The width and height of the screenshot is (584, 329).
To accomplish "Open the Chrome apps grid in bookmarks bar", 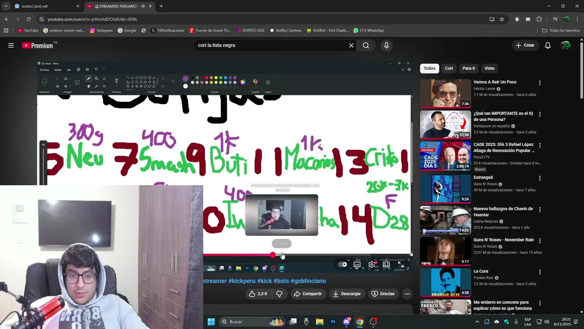I will [6, 31].
